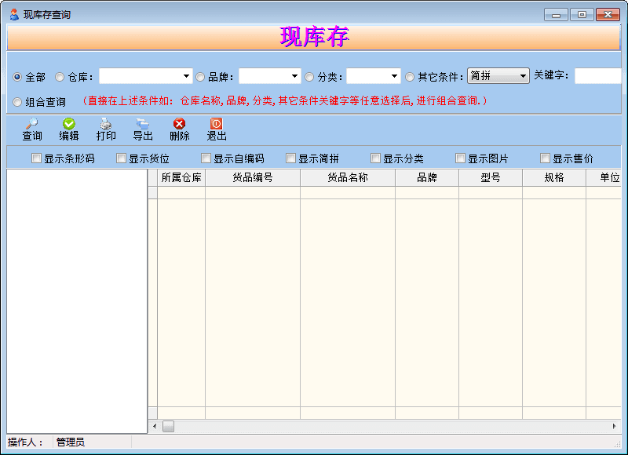Select the 组合查询 radio button
The image size is (628, 455).
[17, 102]
